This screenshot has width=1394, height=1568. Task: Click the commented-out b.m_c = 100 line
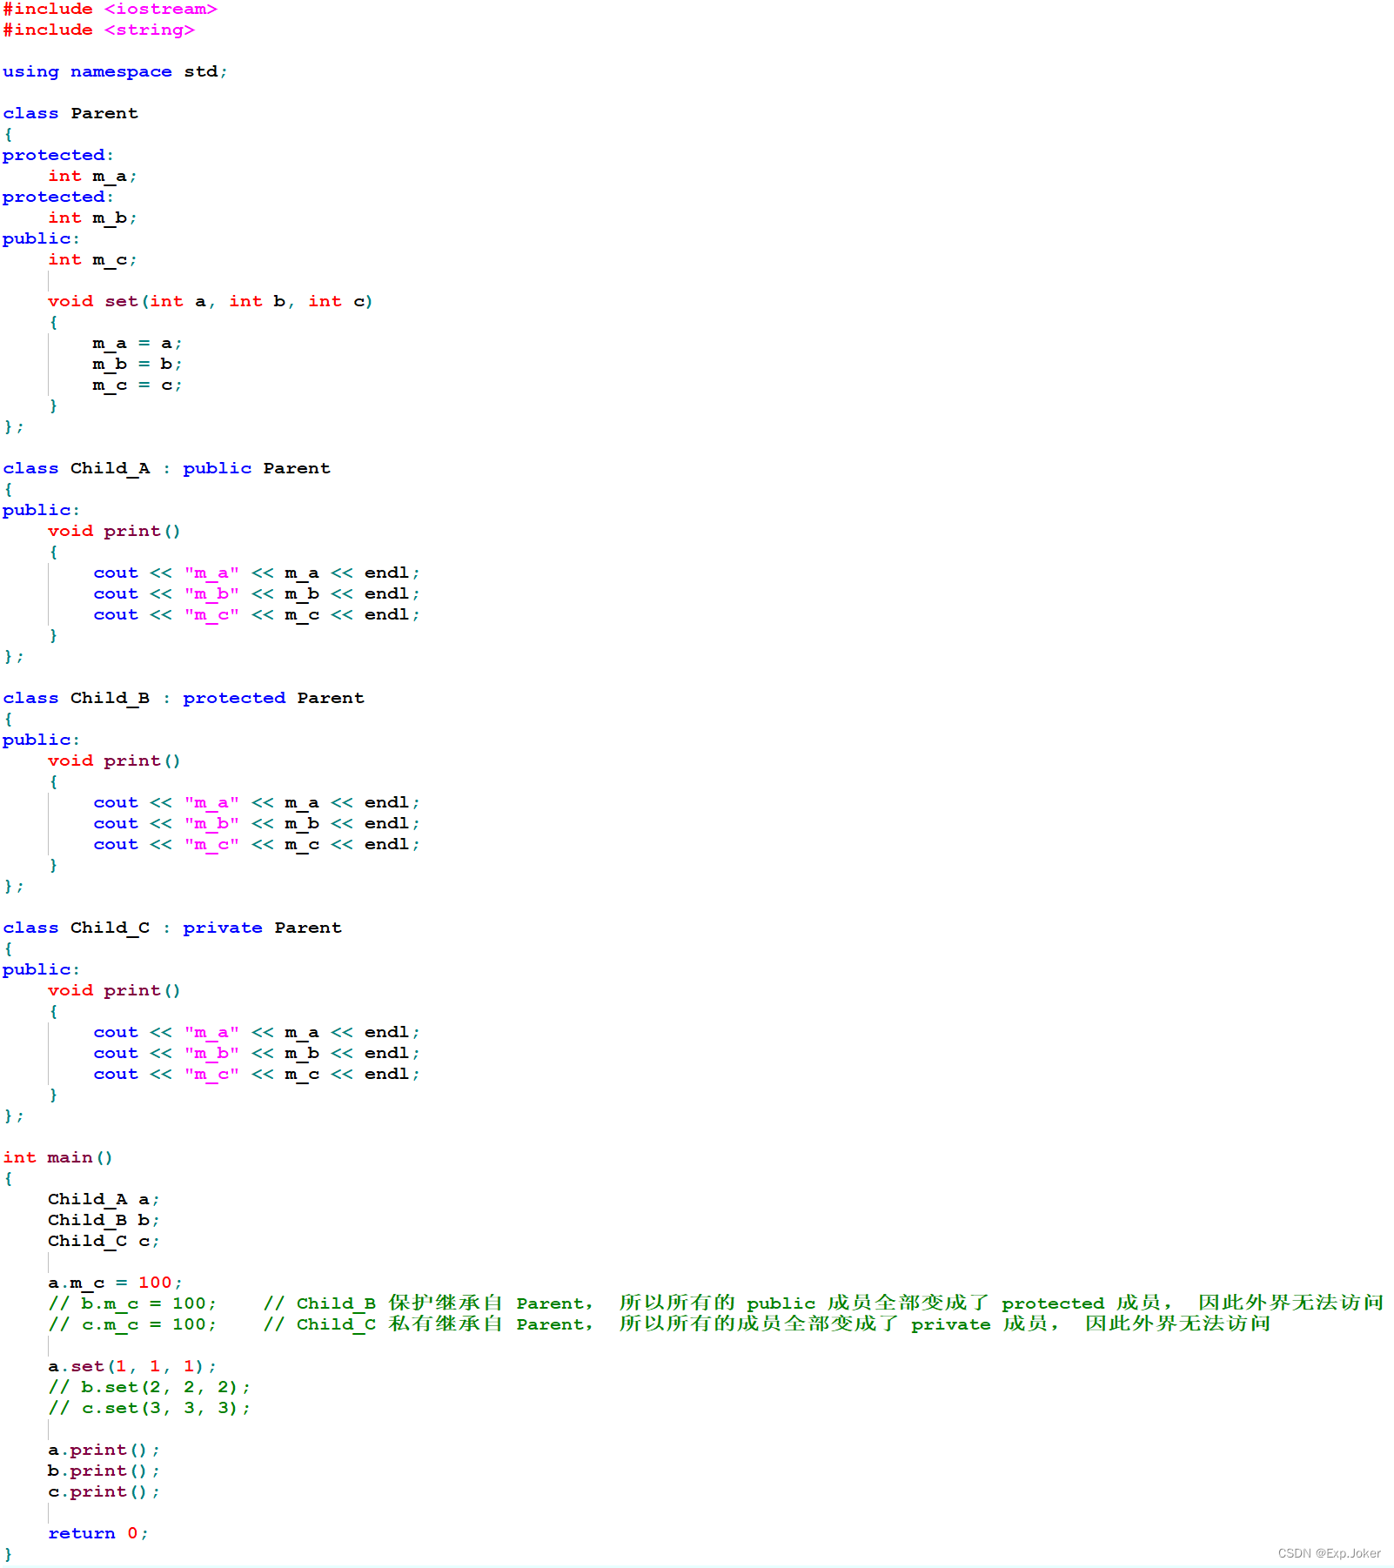(x=132, y=1303)
